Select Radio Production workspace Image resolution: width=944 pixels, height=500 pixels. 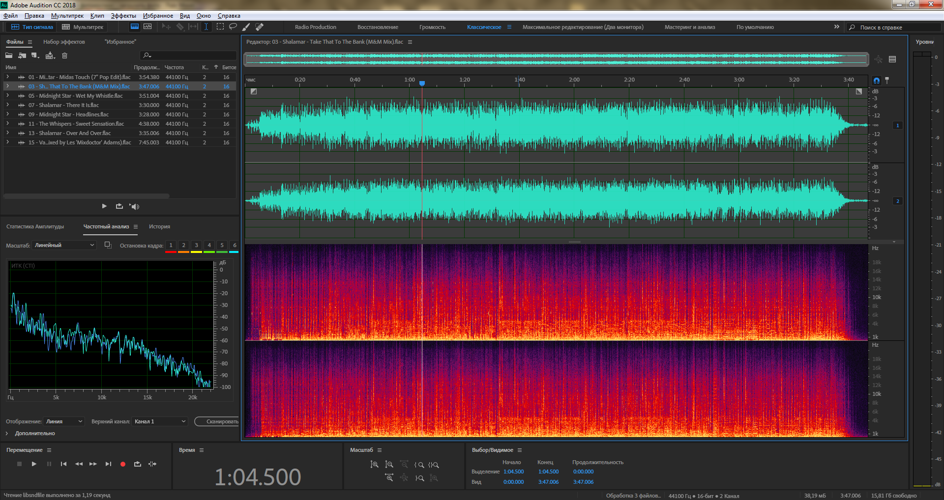coord(316,27)
